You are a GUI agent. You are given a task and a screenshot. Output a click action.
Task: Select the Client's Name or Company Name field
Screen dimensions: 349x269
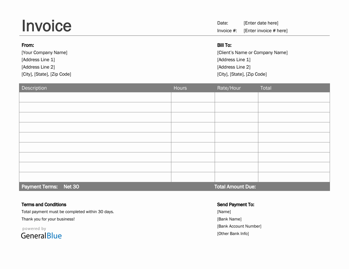click(252, 53)
